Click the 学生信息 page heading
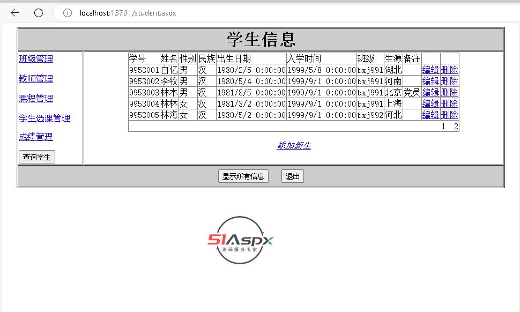 [261, 40]
